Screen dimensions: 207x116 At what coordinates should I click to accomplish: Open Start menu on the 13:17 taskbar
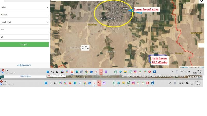(x=46, y=83)
